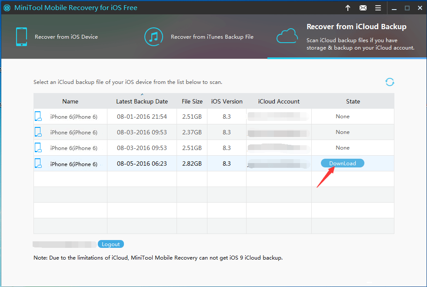This screenshot has width=427, height=287.
Task: Click the upload arrow icon in title bar
Action: point(348,8)
